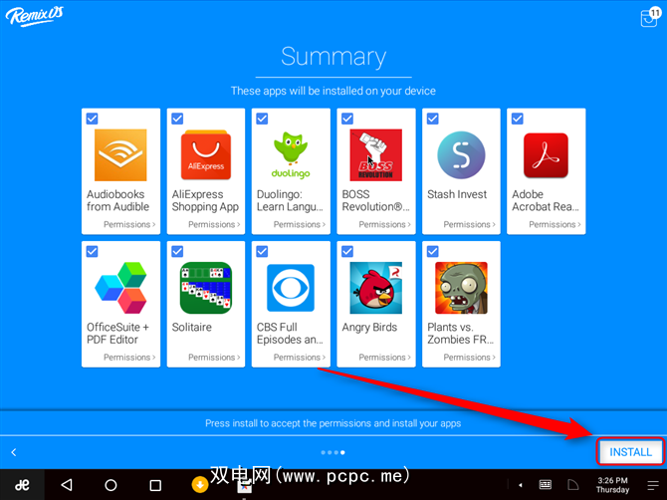Click the SIM card status icon in tray

(x=573, y=484)
